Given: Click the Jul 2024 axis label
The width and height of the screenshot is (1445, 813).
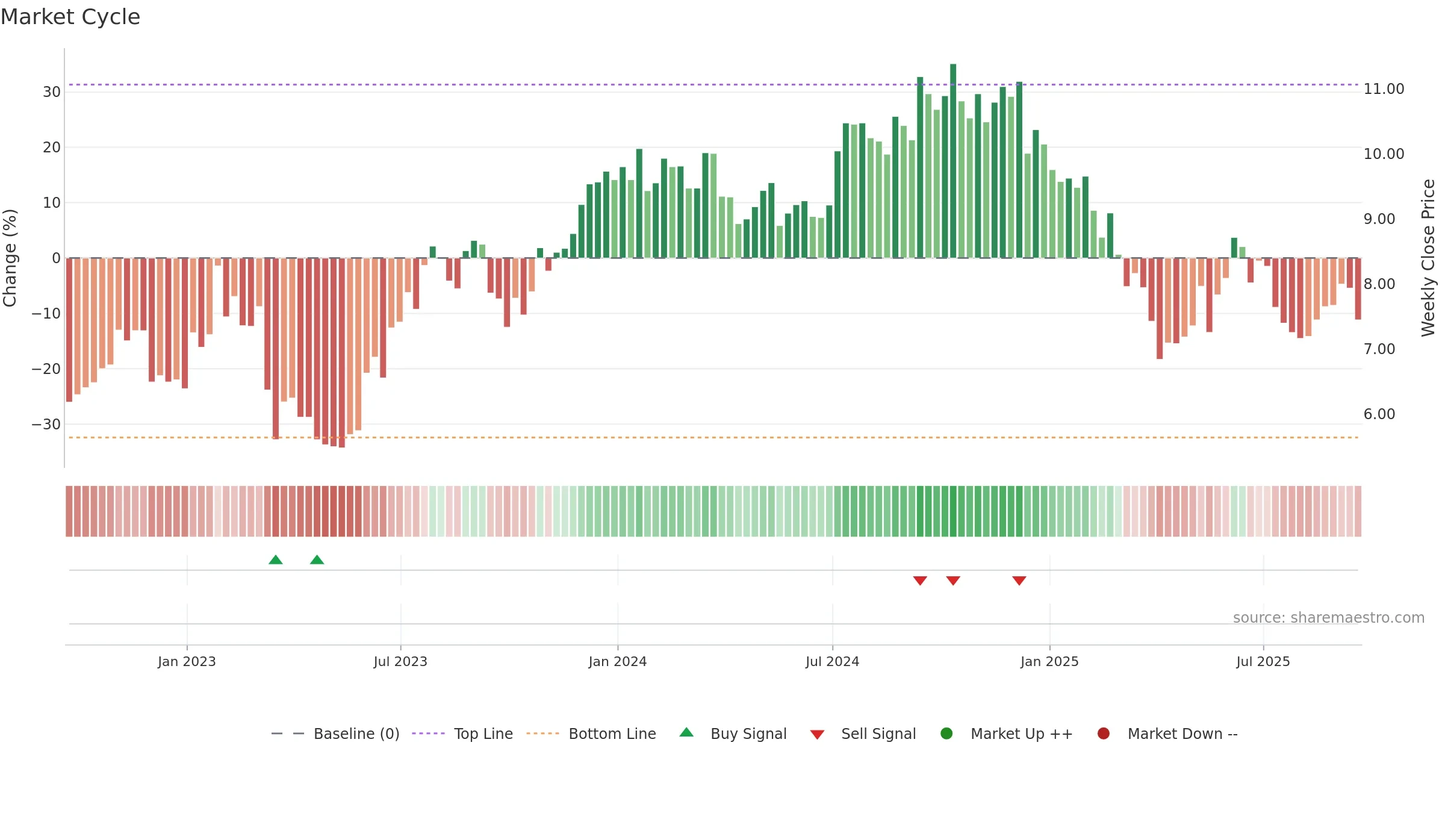Looking at the screenshot, I should pos(833,662).
